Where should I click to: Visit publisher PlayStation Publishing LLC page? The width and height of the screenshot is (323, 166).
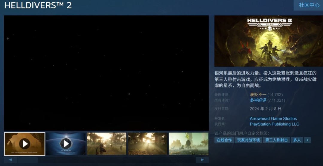(274, 124)
